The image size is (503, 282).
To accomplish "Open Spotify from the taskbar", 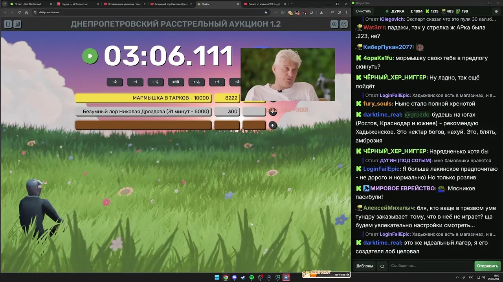I will click(x=251, y=277).
